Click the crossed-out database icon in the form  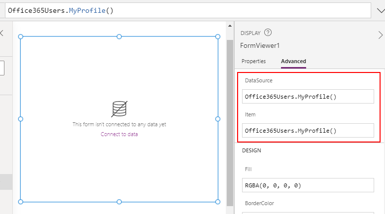point(119,109)
